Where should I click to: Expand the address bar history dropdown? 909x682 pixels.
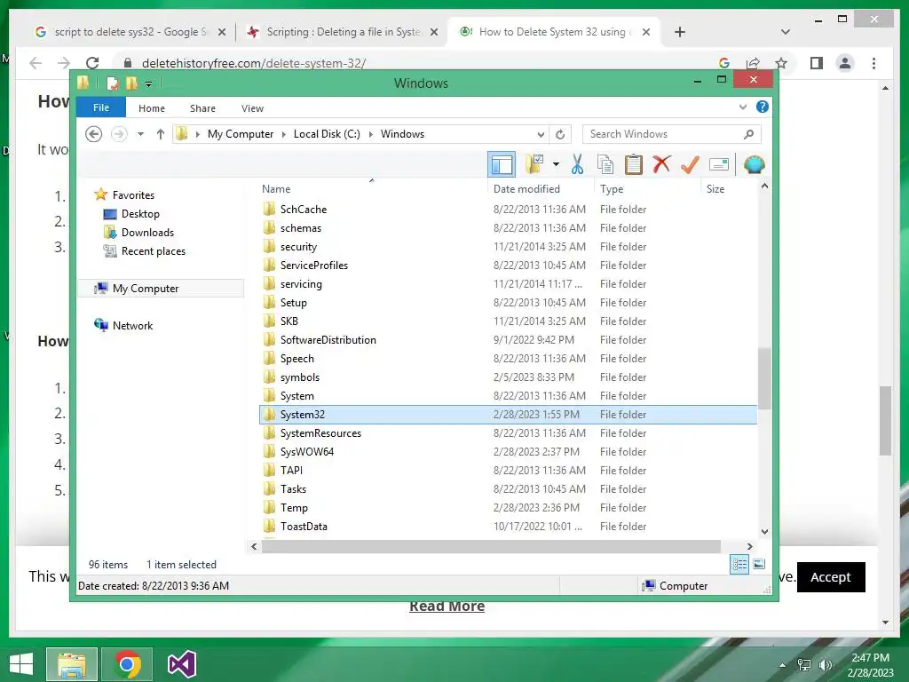[x=541, y=135]
